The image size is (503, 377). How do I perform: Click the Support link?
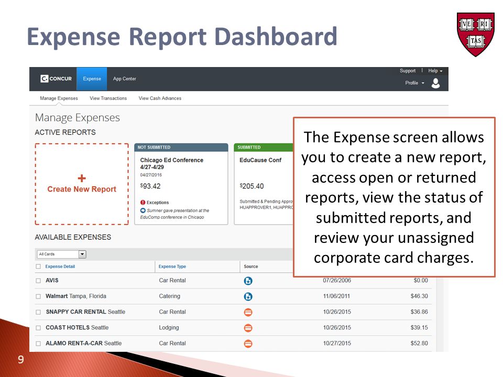(408, 71)
